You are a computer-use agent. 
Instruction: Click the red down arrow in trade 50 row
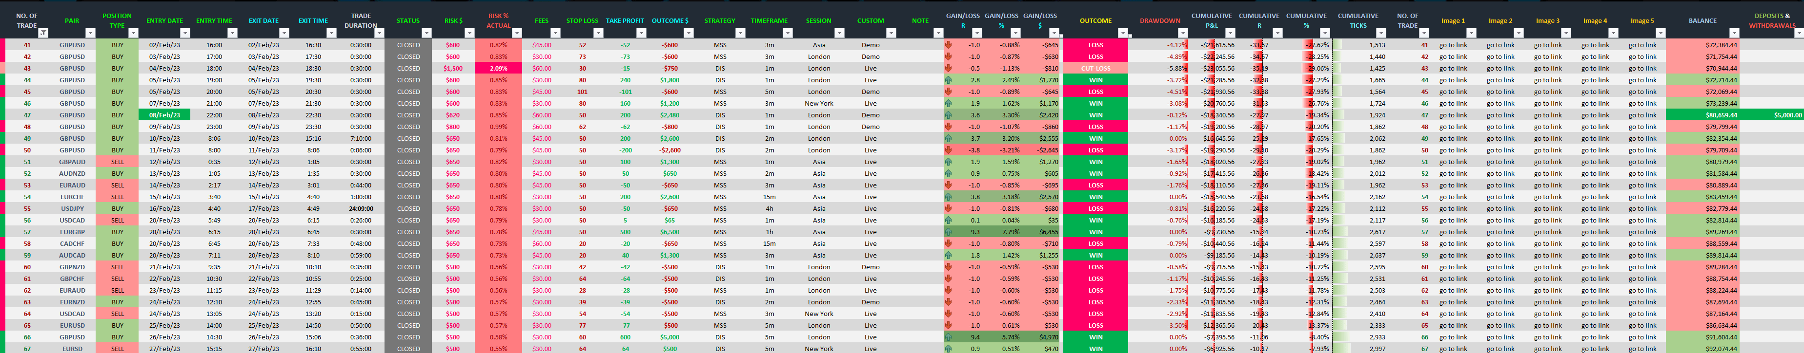[948, 150]
